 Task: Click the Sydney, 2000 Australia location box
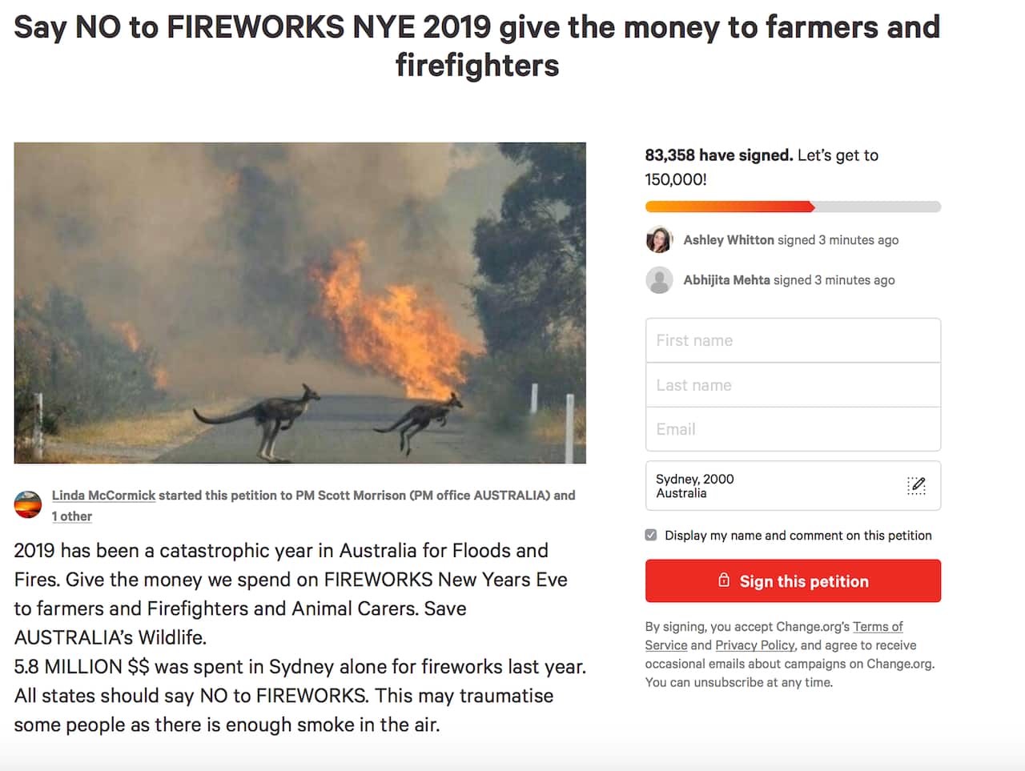[769, 486]
